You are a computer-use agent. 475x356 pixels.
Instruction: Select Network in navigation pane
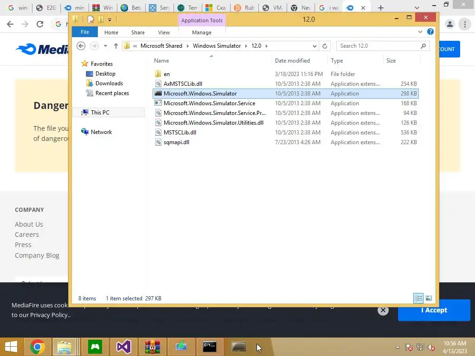click(x=101, y=132)
